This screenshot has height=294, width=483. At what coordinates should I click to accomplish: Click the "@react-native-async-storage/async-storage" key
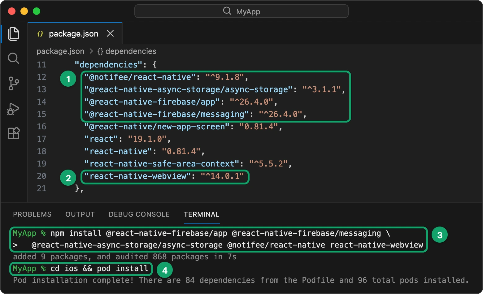189,89
